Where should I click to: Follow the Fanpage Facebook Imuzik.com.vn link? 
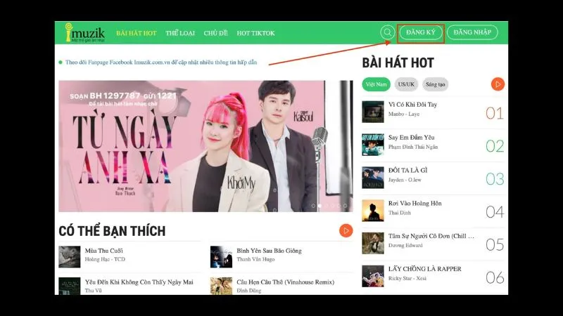[161, 62]
